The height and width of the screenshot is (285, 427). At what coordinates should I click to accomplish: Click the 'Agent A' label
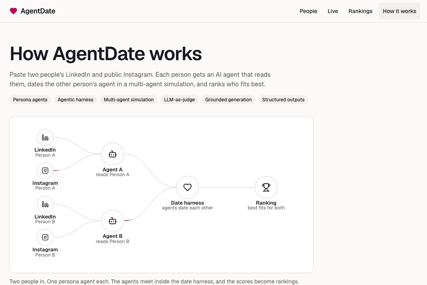pyautogui.click(x=112, y=169)
